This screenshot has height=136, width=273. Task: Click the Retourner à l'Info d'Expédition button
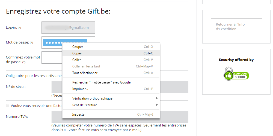(236, 27)
